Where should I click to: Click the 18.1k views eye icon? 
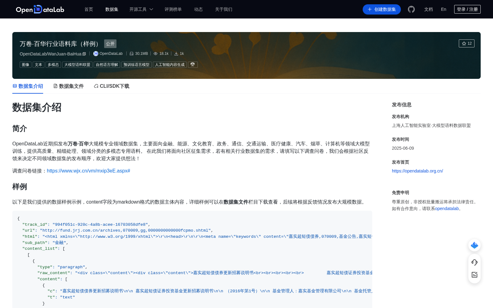point(156,54)
